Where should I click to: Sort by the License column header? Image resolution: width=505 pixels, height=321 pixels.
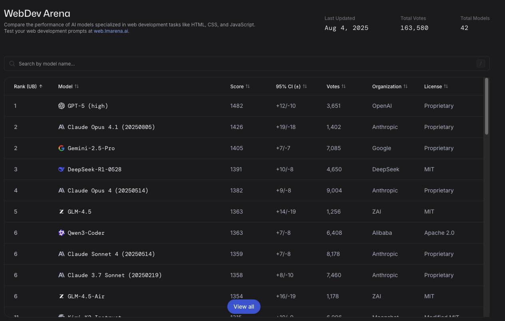tap(436, 86)
